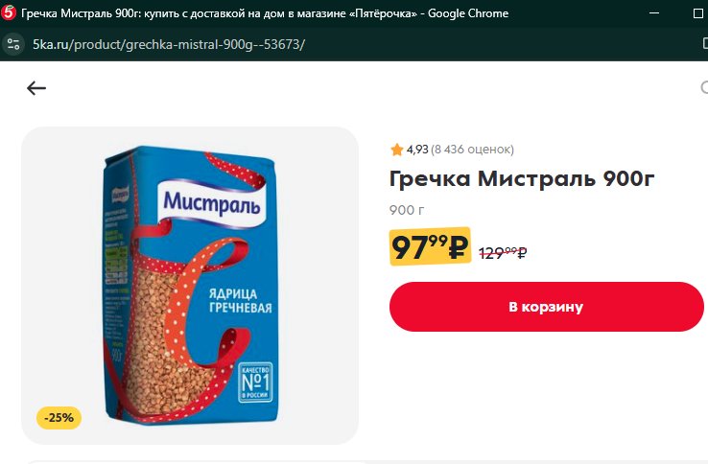708x464 pixels.
Task: Open the Мистраль buckwheat package photo
Action: pyautogui.click(x=190, y=286)
